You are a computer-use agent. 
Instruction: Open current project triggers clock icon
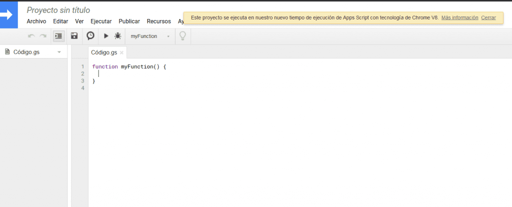[x=90, y=36]
